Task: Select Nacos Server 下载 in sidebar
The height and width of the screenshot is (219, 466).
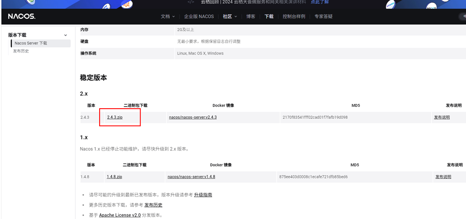Action: (41, 43)
